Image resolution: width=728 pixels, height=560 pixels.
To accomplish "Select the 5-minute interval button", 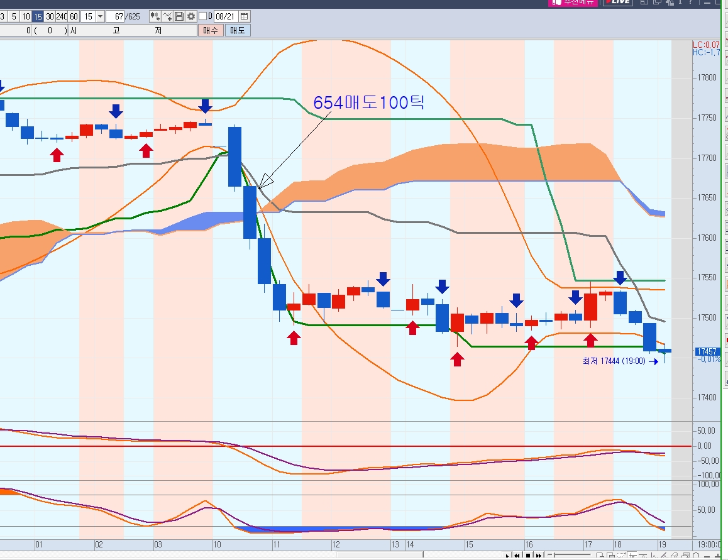I will pos(14,17).
